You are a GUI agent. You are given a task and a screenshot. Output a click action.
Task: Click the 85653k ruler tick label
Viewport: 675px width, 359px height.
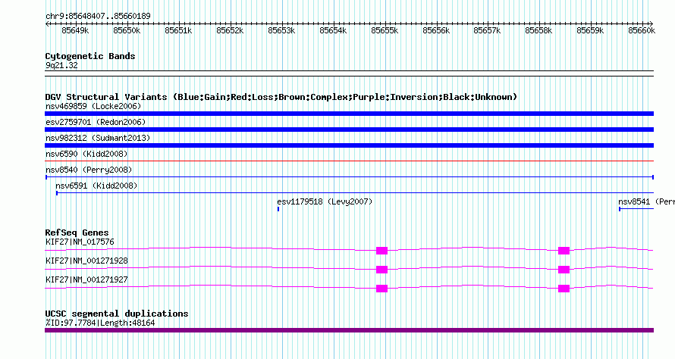281,30
